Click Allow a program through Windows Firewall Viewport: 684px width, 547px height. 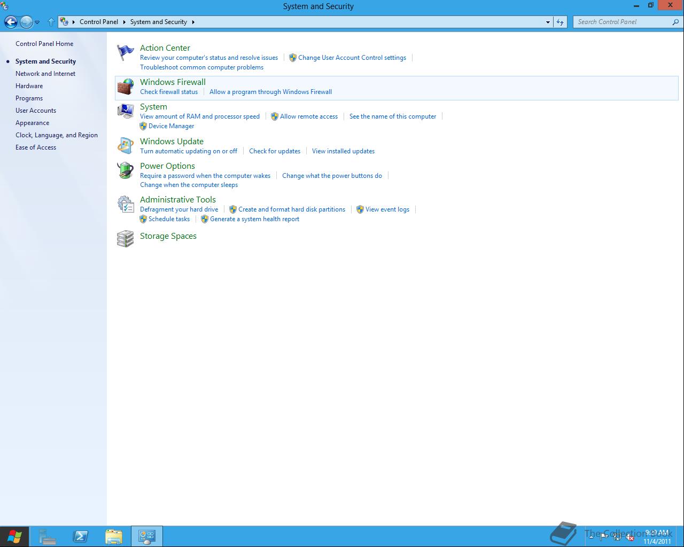(270, 92)
